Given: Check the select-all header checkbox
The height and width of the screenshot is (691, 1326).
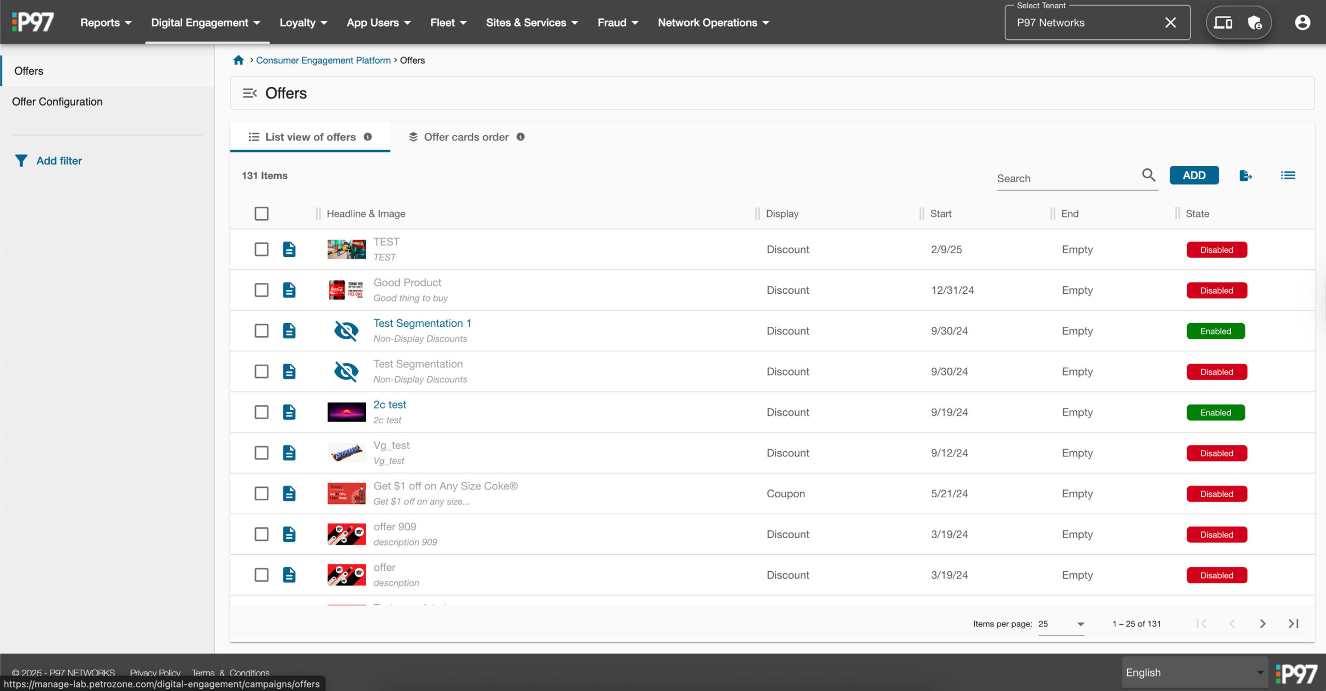Looking at the screenshot, I should coord(262,213).
